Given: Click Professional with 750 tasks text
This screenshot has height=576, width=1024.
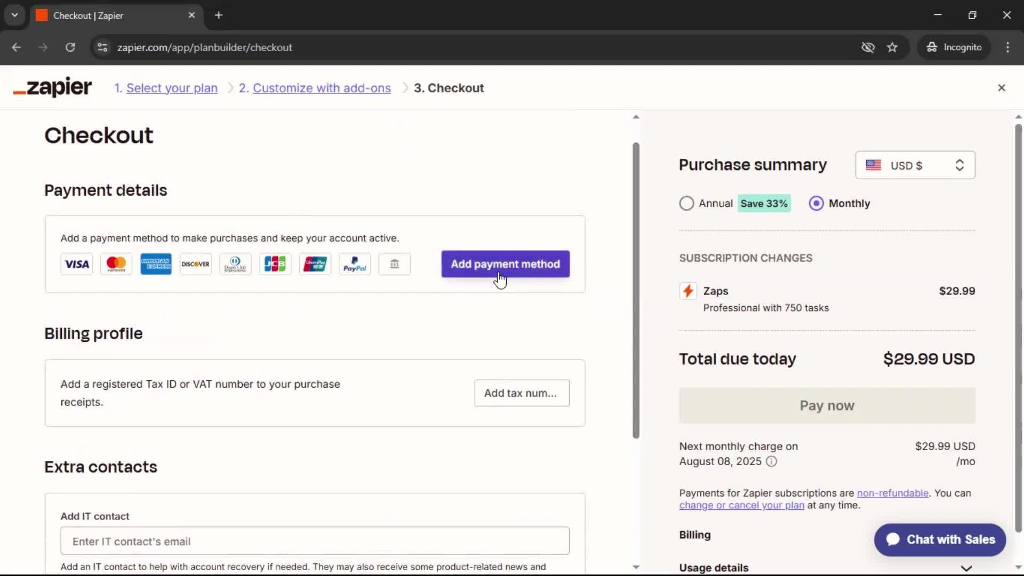Looking at the screenshot, I should click(x=766, y=308).
